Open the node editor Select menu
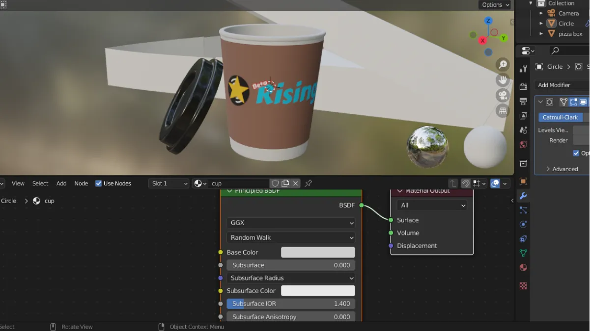 [x=40, y=183]
